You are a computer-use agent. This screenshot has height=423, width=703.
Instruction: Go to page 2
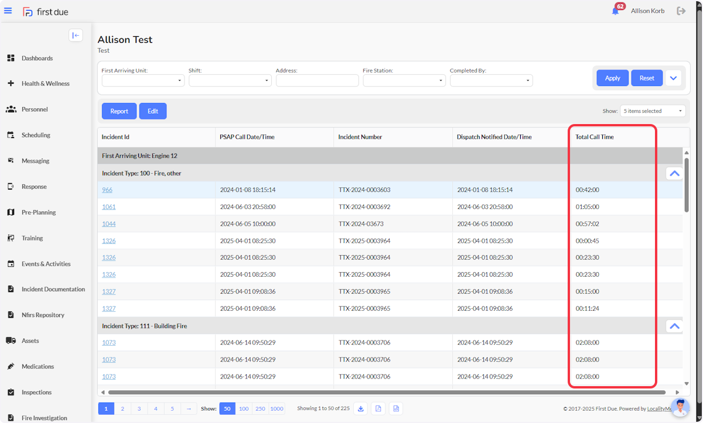click(122, 408)
